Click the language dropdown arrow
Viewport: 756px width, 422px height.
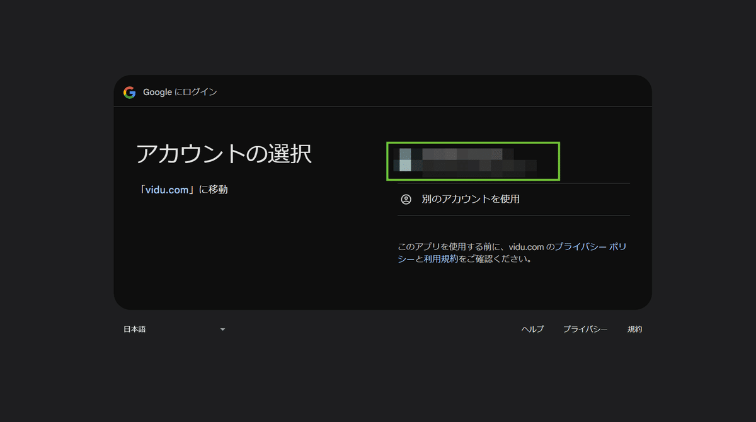222,329
